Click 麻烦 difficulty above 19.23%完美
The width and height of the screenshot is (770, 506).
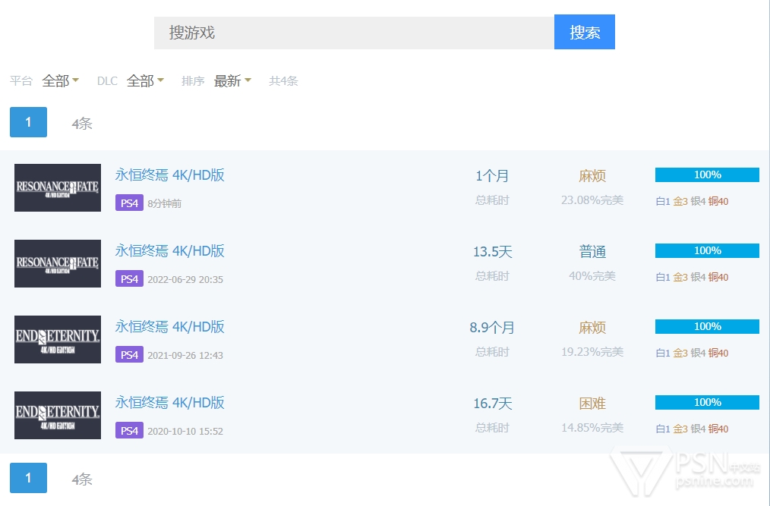point(592,328)
